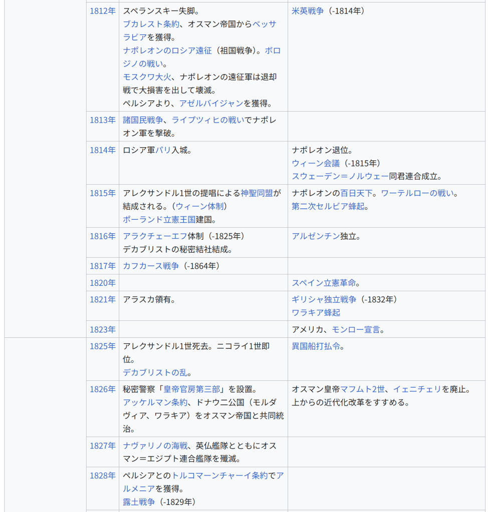This screenshot has width=488, height=512.
Task: Open the ポーランド立憲王国 link
Action: pyautogui.click(x=159, y=220)
